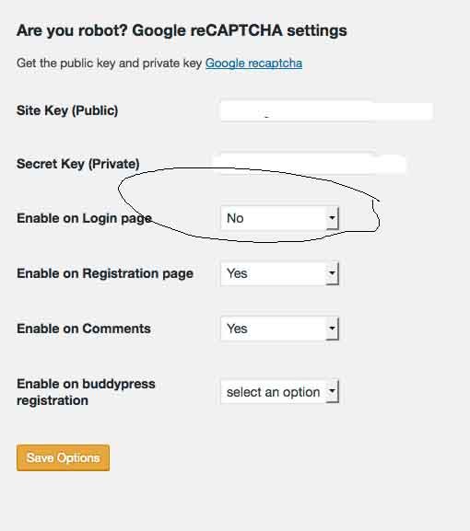Open the Enable on Login page dropdown
470x531 pixels.
[279, 218]
